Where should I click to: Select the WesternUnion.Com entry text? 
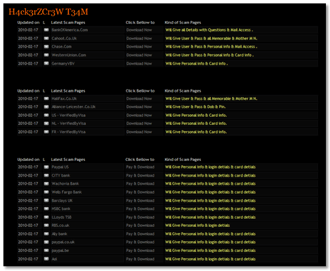69,55
